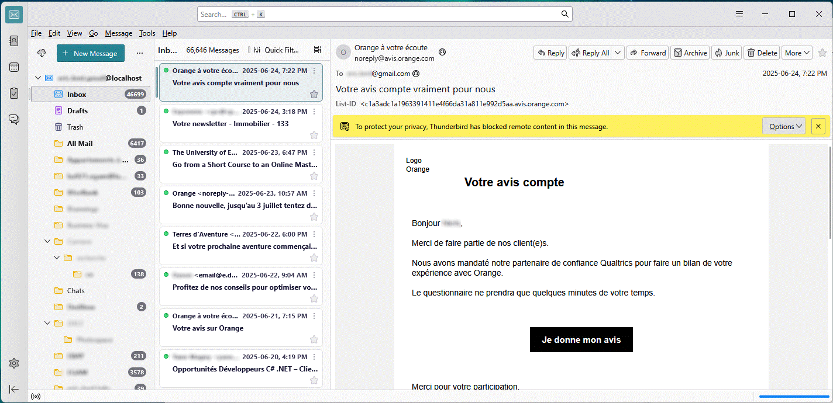This screenshot has width=833, height=403.
Task: Open The University of E... message
Action: (x=240, y=164)
